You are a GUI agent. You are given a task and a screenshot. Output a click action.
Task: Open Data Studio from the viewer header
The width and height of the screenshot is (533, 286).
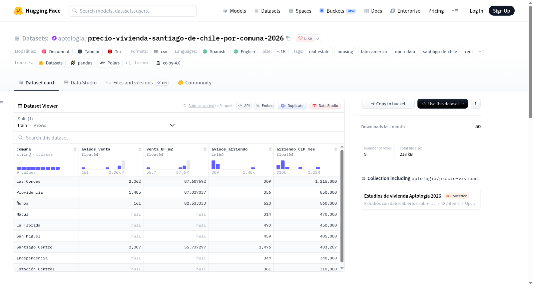pyautogui.click(x=325, y=106)
